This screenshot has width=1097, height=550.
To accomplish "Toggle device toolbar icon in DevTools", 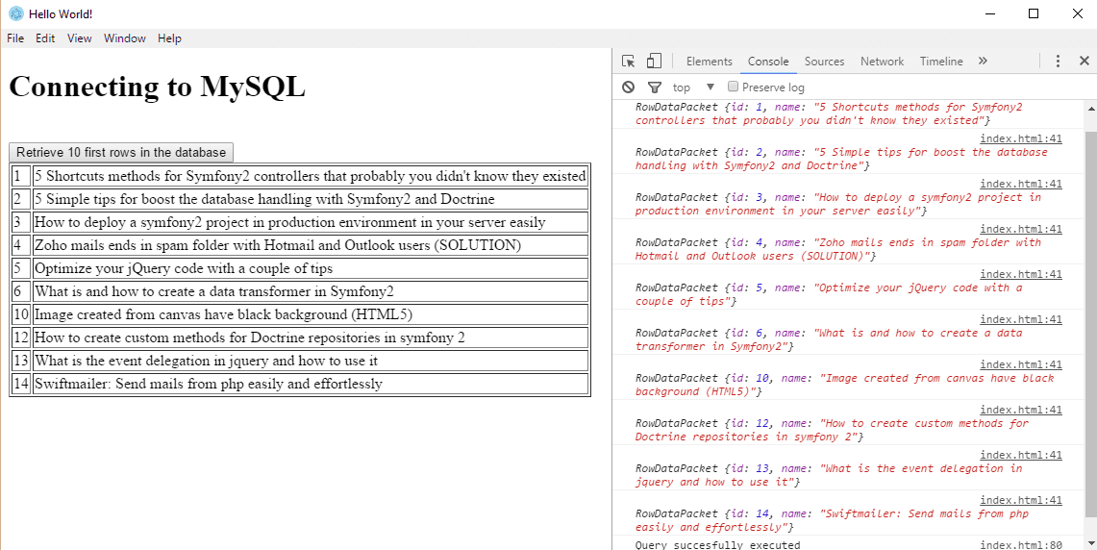I will (x=654, y=61).
